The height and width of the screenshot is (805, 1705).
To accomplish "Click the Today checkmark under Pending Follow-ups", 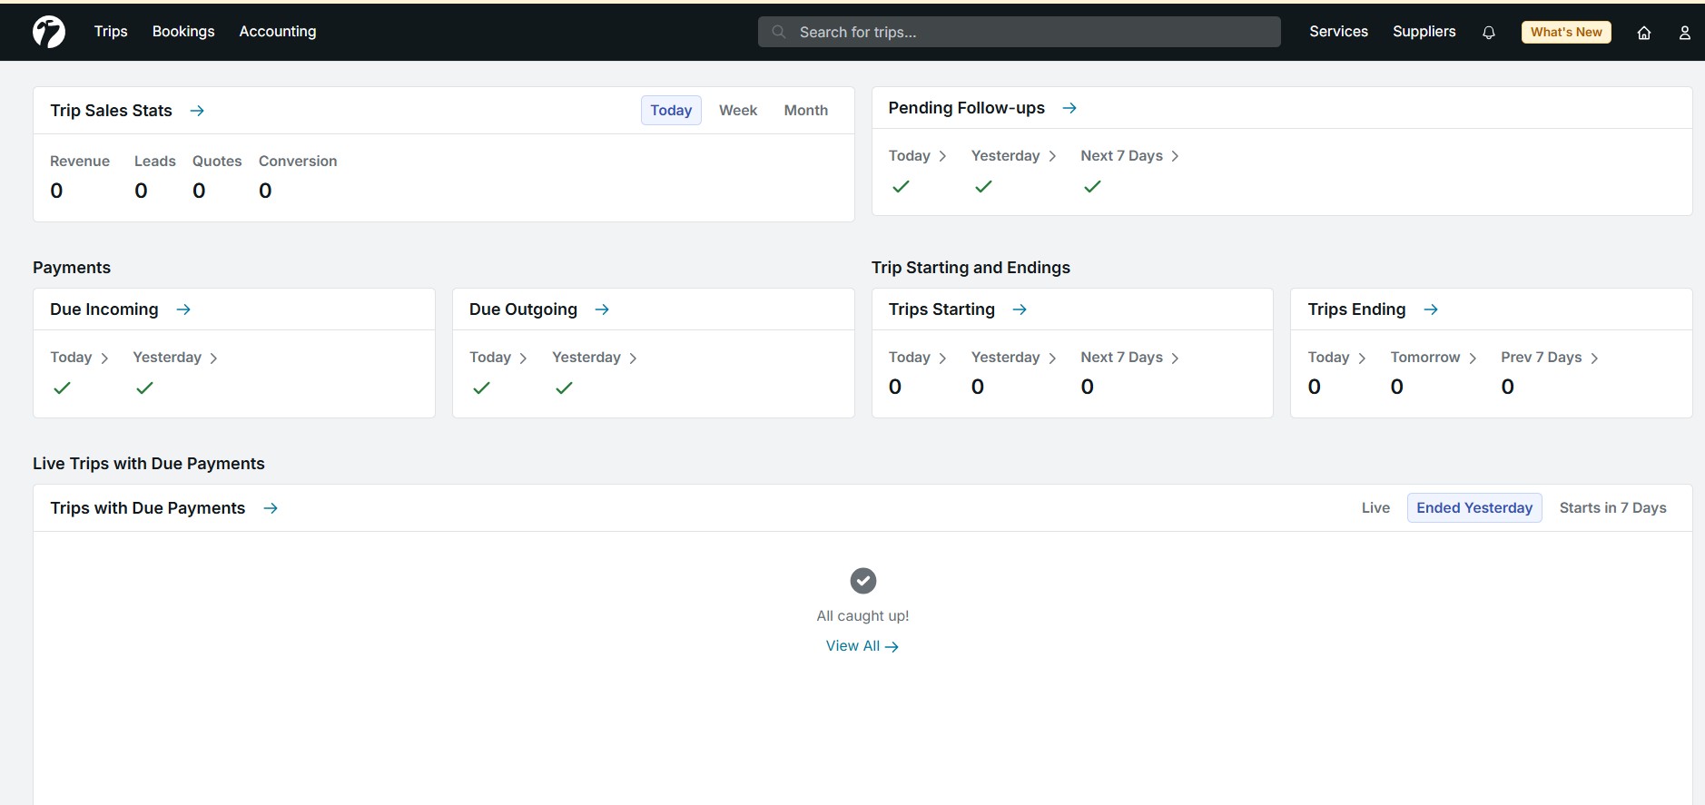I will 901,186.
